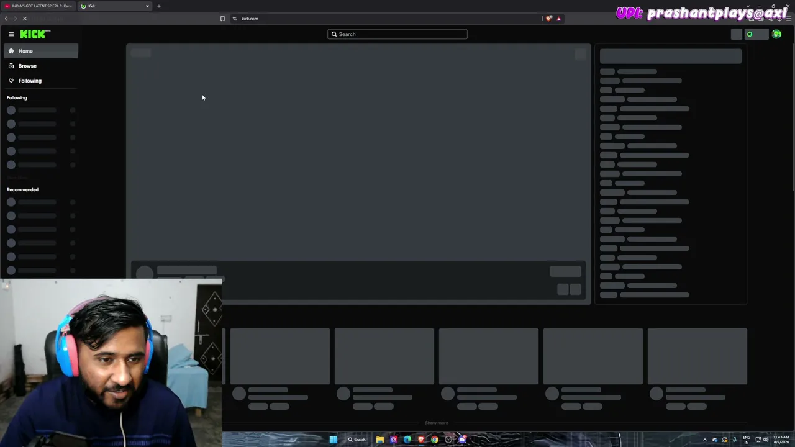Stop loading the page
Image resolution: width=795 pixels, height=447 pixels.
coord(25,19)
